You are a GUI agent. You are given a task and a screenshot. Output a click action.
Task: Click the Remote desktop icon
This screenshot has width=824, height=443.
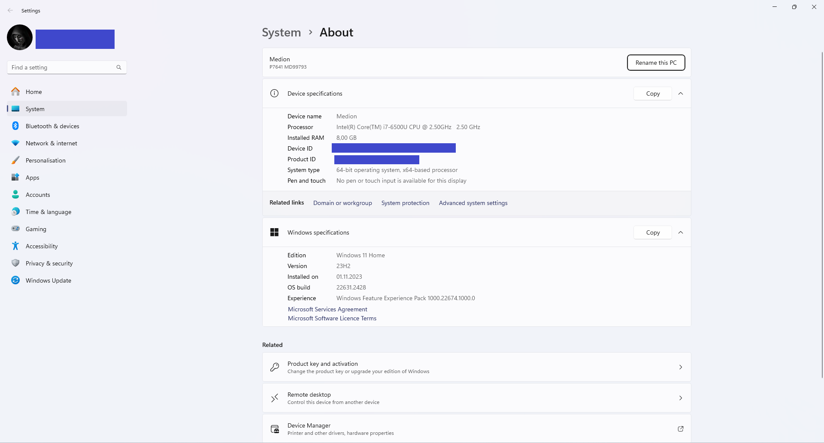point(275,398)
